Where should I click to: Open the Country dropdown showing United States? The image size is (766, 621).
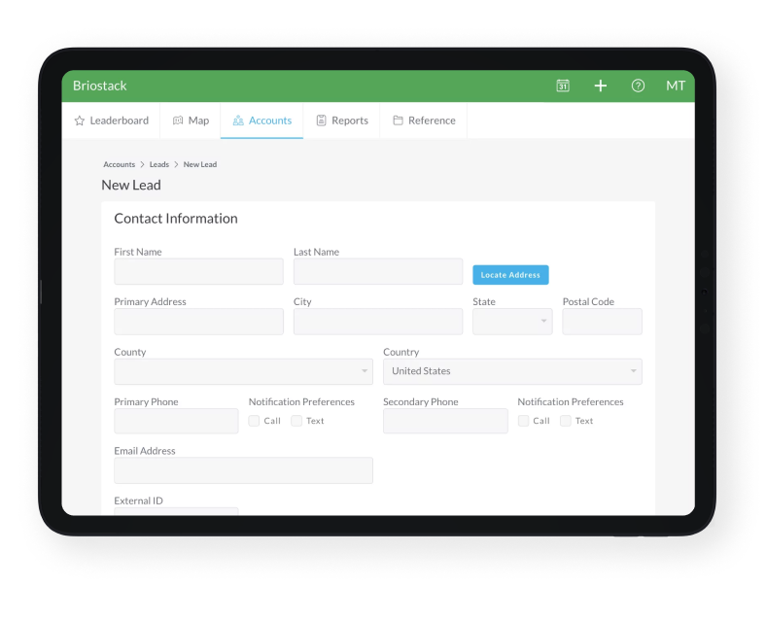[x=512, y=371]
